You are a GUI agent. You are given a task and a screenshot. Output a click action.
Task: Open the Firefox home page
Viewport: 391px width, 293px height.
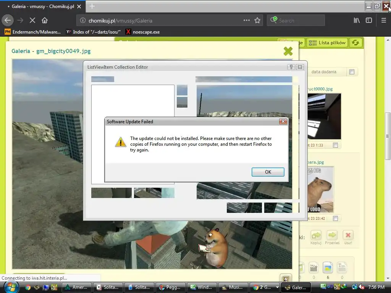[x=45, y=21]
